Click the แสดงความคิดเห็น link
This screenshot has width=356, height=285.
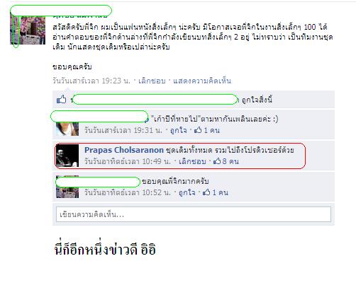202,81
